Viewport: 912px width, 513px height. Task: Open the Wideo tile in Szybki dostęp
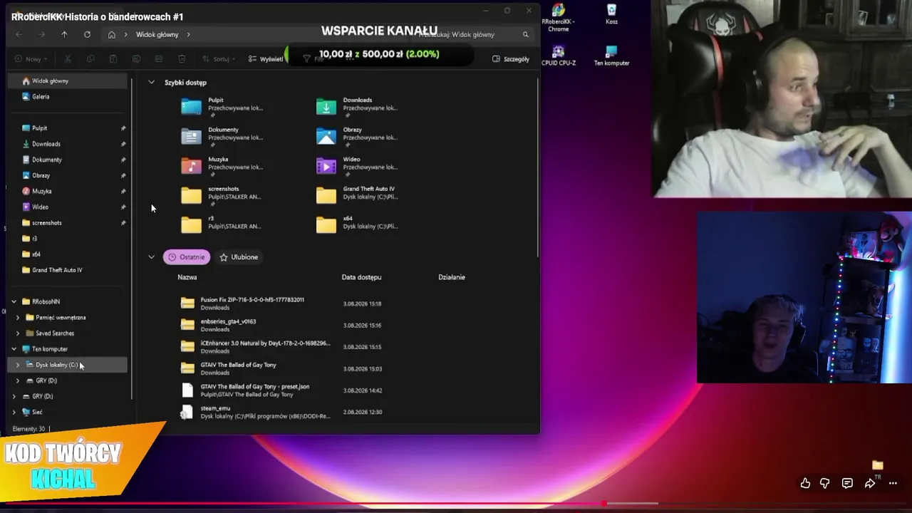pos(358,166)
